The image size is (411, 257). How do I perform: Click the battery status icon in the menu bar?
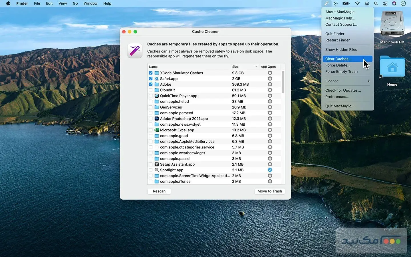tap(346, 3)
